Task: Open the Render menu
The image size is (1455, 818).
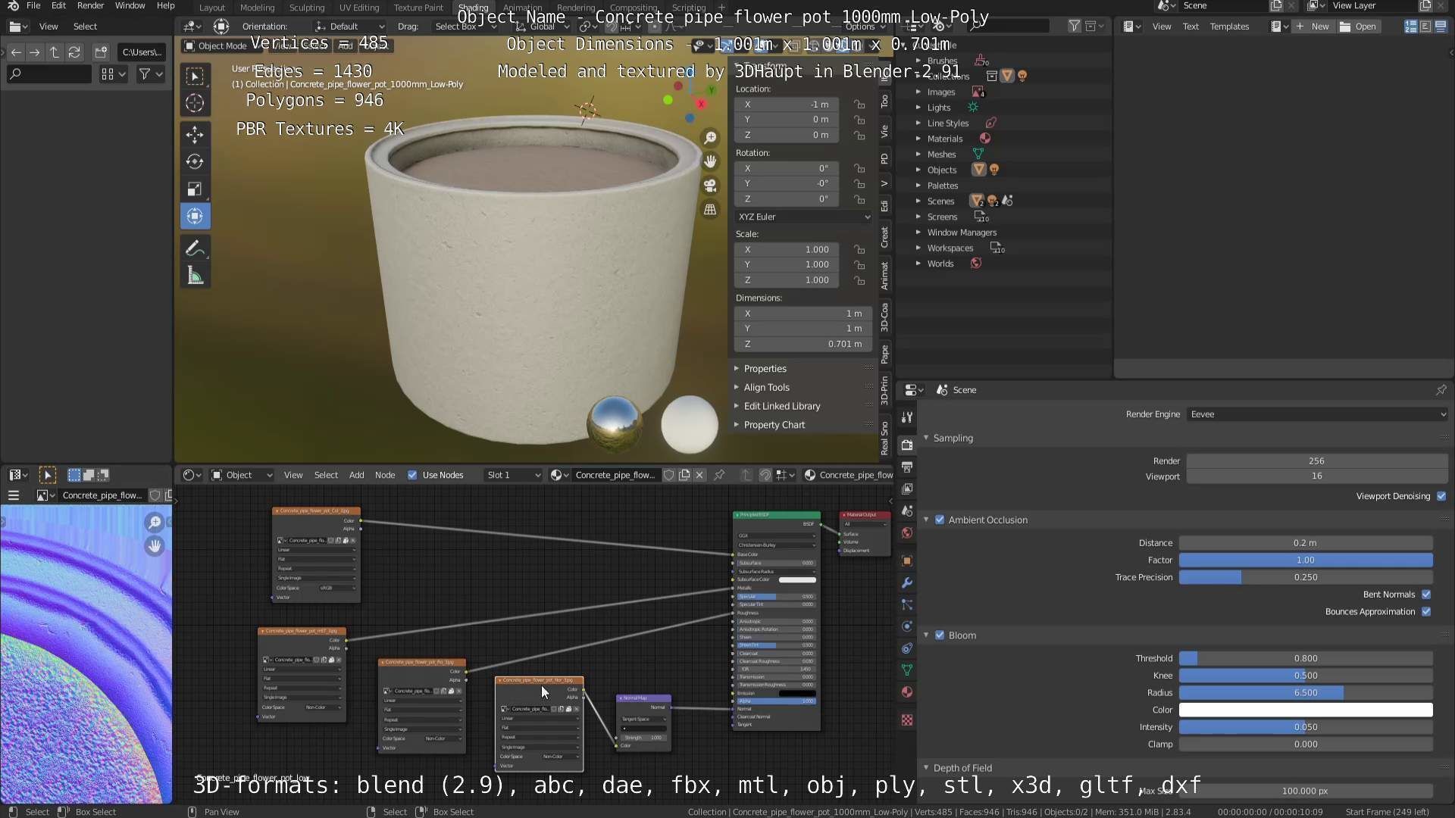Action: pos(90,6)
